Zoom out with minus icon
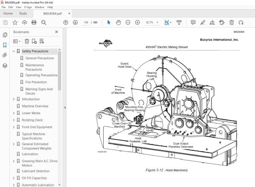The width and height of the screenshot is (255, 187). click(128, 22)
